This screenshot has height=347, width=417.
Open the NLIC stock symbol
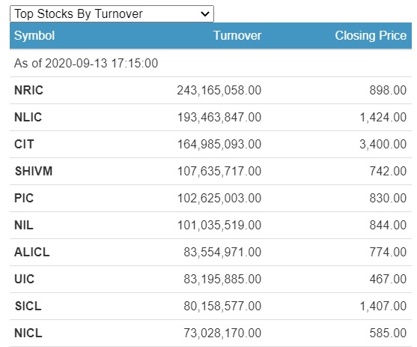coord(28,117)
